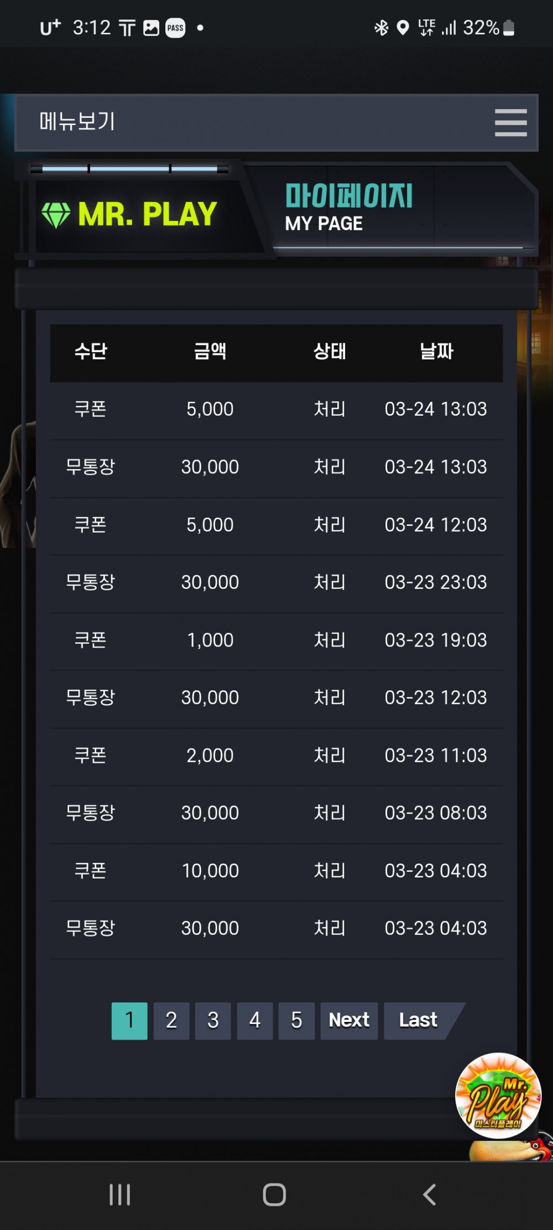The width and height of the screenshot is (553, 1230).
Task: Go to page 3
Action: point(213,1020)
